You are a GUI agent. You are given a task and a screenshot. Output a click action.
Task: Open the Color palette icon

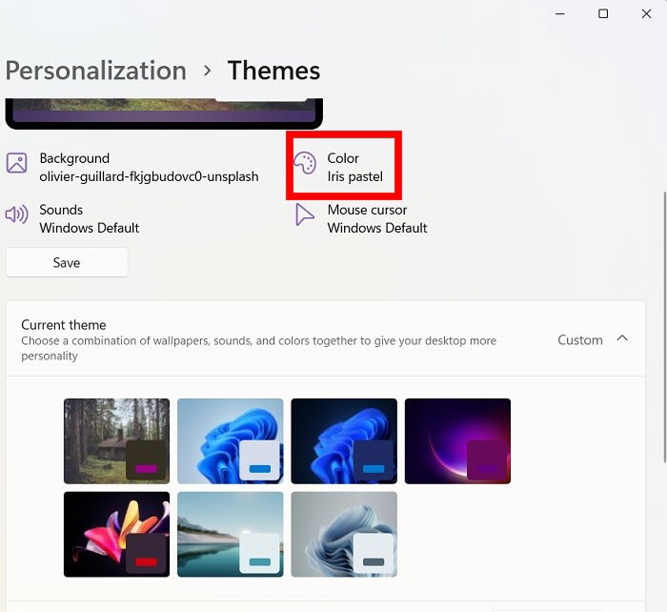click(305, 163)
